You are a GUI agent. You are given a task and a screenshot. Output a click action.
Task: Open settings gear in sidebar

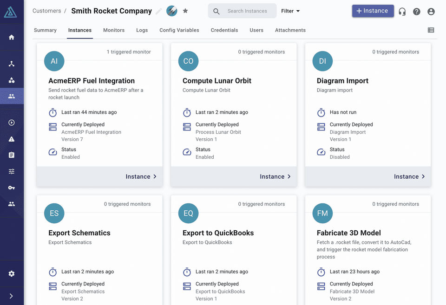12,273
